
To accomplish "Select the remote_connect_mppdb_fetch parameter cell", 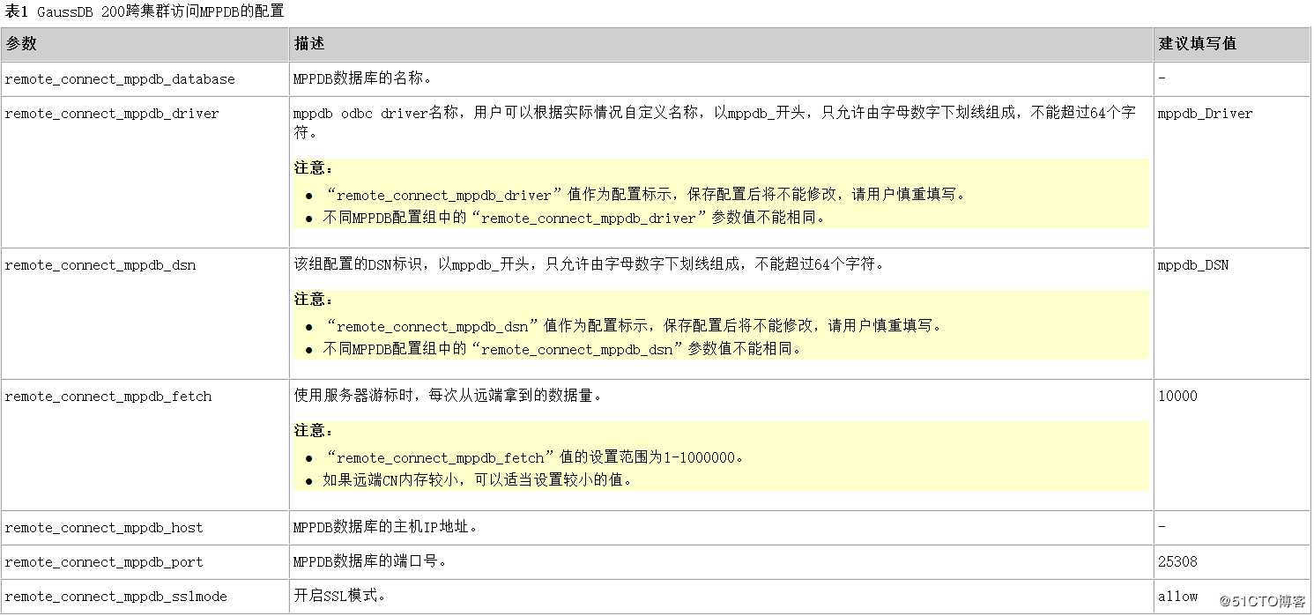I will click(145, 445).
